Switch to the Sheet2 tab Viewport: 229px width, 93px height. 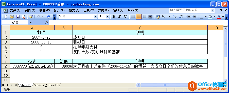click(39, 85)
